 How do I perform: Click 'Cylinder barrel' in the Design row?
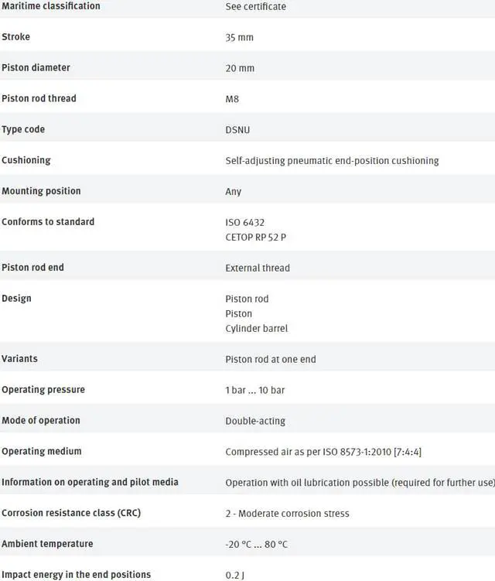256,329
